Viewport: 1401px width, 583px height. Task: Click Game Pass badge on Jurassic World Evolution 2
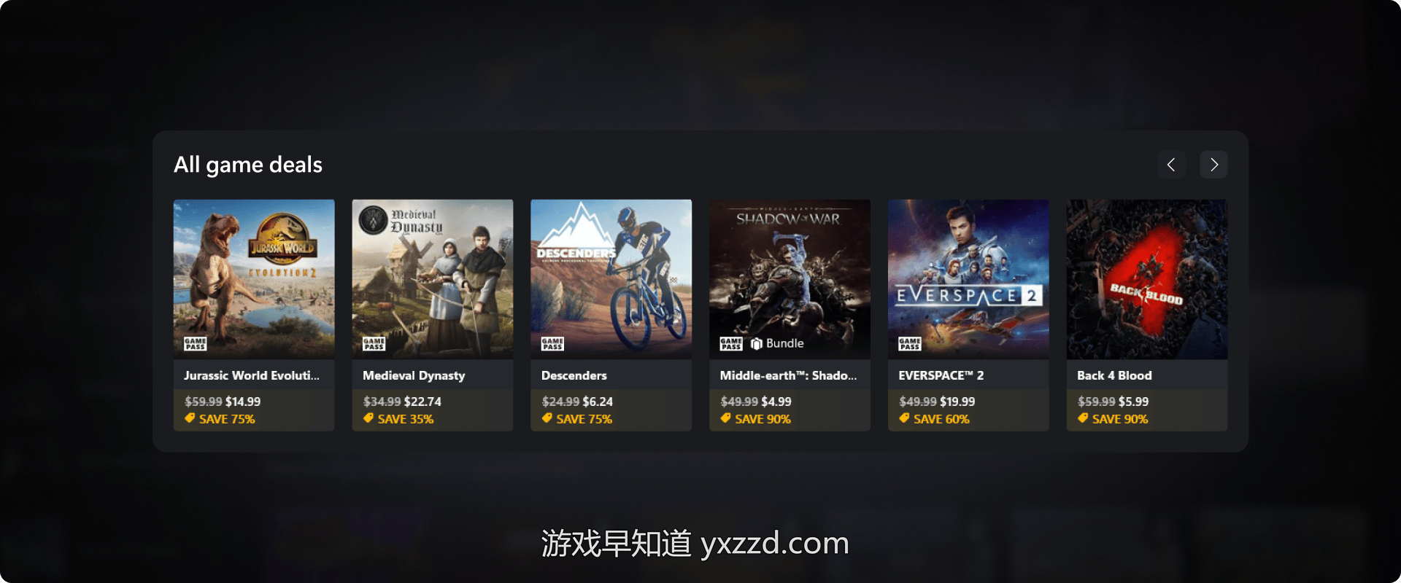click(195, 344)
